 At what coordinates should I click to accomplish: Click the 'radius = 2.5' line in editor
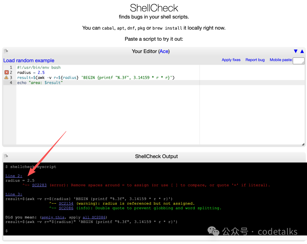31,73
